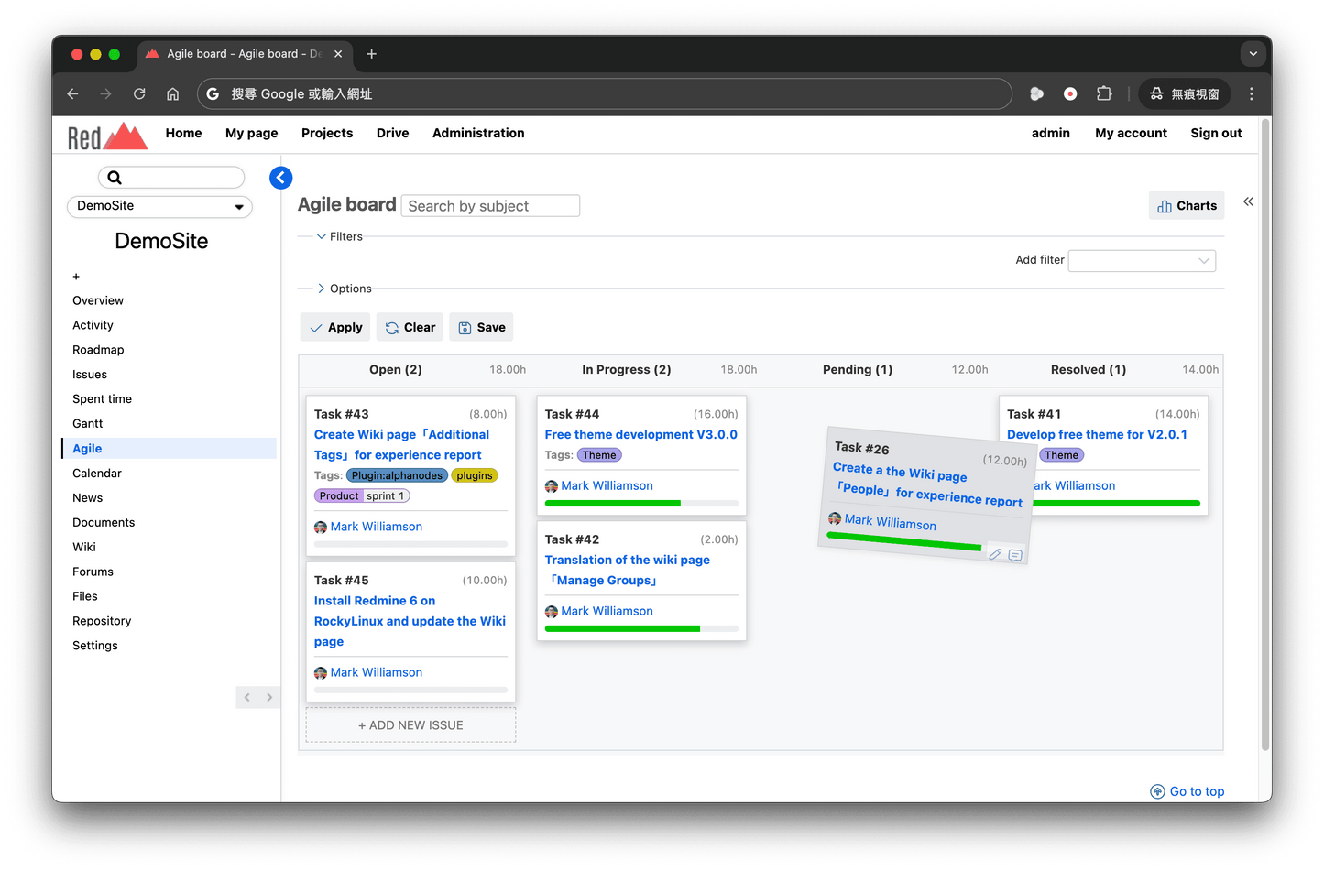Reload the page with the refresh icon
Image resolution: width=1324 pixels, height=871 pixels.
click(x=138, y=93)
